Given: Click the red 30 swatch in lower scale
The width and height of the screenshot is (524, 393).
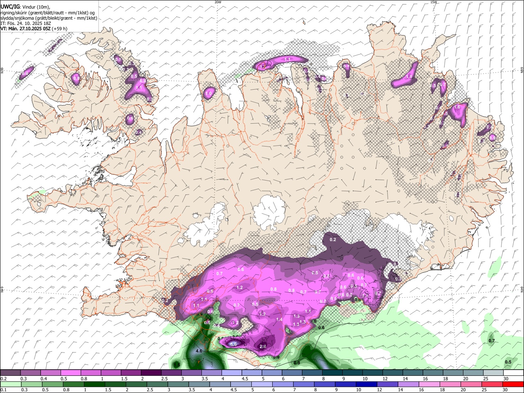Looking at the screenshot, I should coord(513,384).
